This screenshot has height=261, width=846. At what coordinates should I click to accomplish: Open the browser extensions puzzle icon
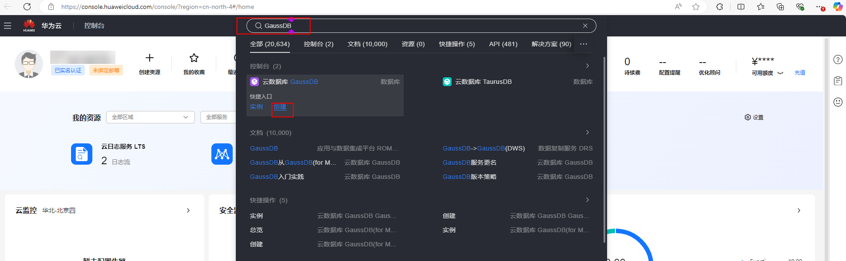[x=719, y=7]
